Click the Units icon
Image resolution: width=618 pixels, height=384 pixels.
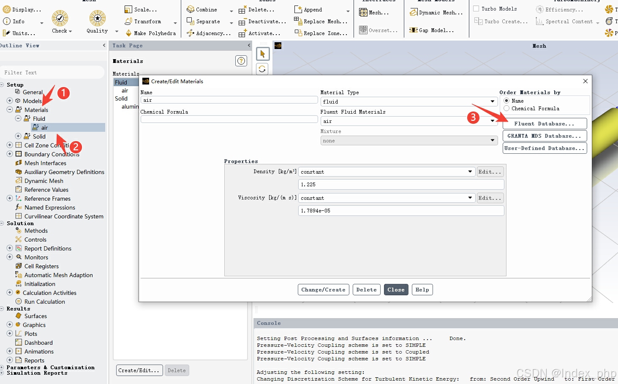7,33
